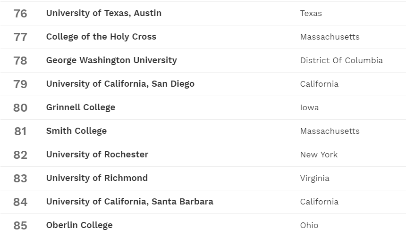This screenshot has height=237, width=406.
Task: Click the Texas state label
Action: pos(311,14)
